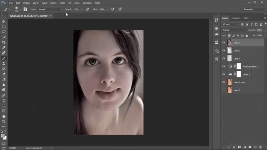Add a layer style with fx icon
Screen dimensions: 267x150
pos(234,147)
